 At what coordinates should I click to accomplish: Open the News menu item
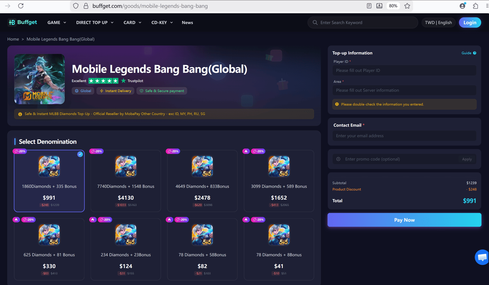click(187, 23)
